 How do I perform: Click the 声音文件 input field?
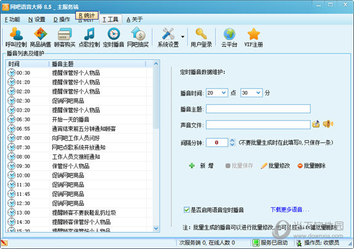coord(258,124)
